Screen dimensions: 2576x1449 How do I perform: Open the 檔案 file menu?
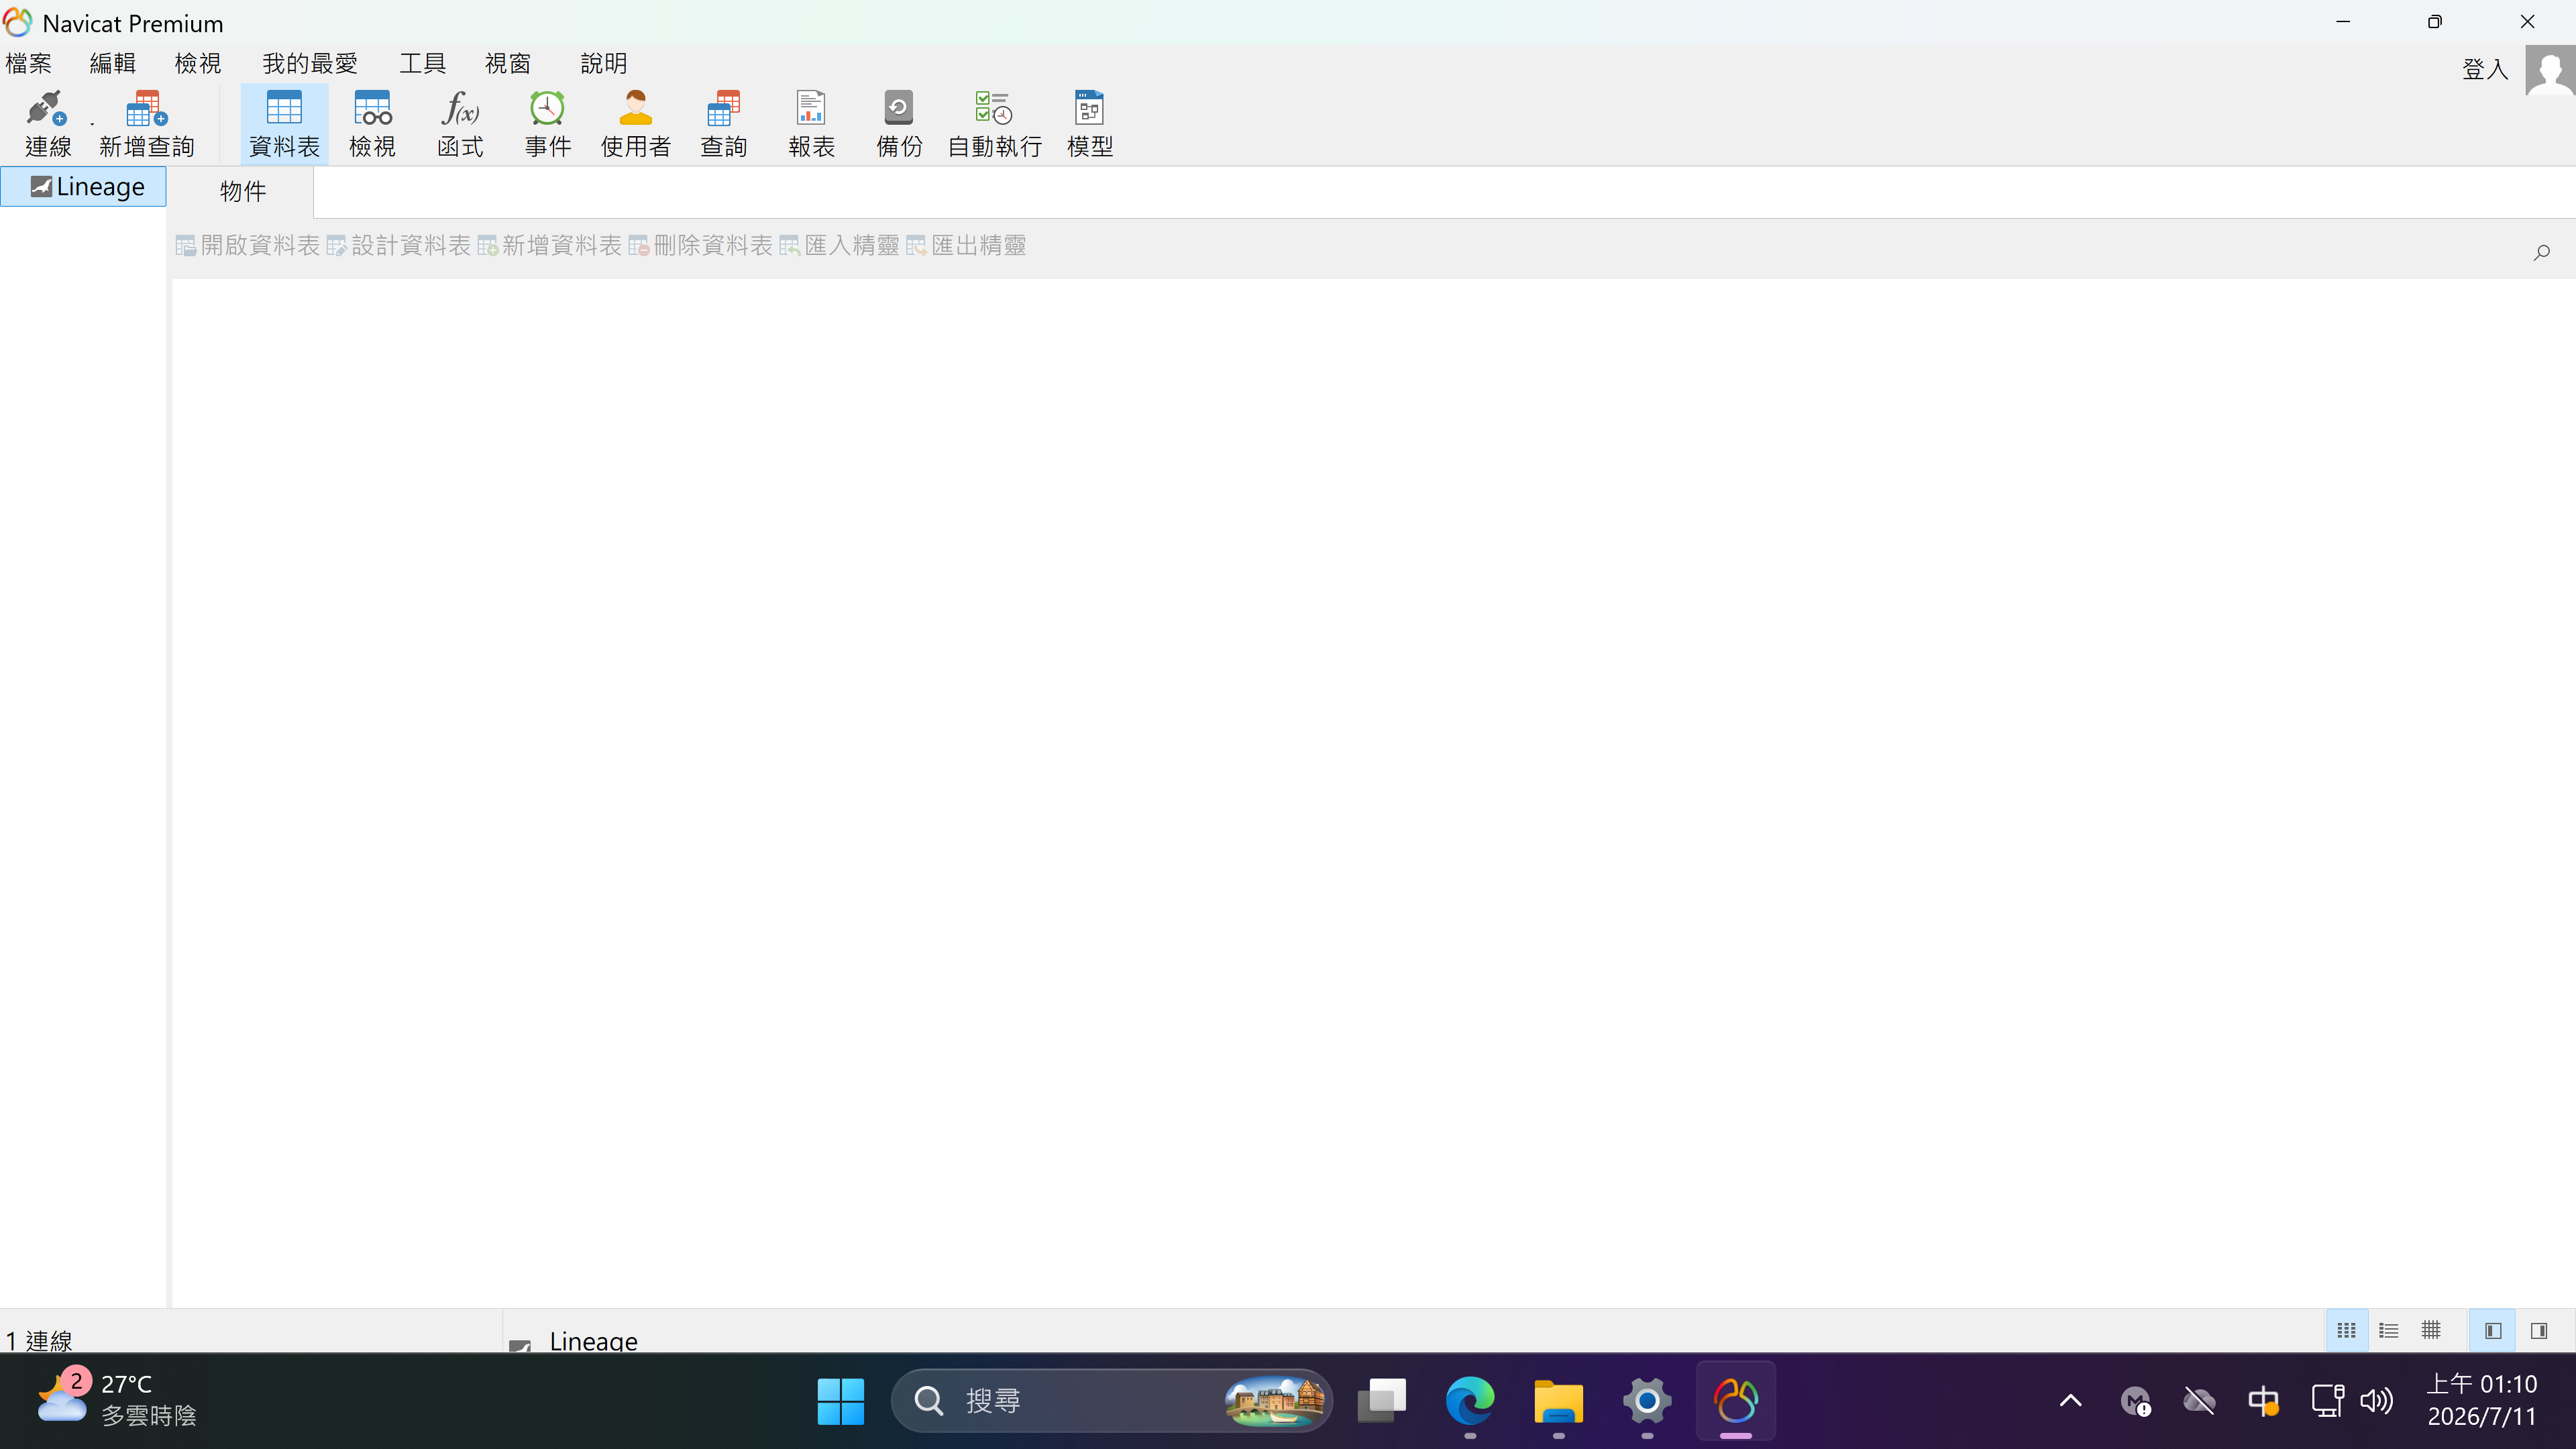pos(28,64)
